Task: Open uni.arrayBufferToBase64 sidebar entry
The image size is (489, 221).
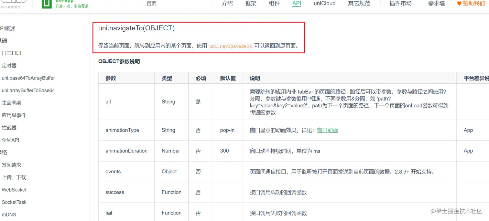Action: (x=28, y=90)
